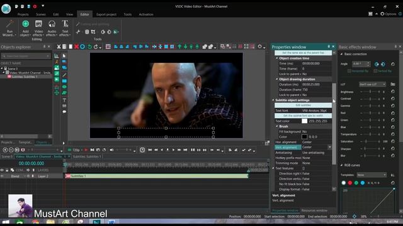Open the Don't use LUT dropdown
Screen dimensions: 403x226
pos(372,84)
